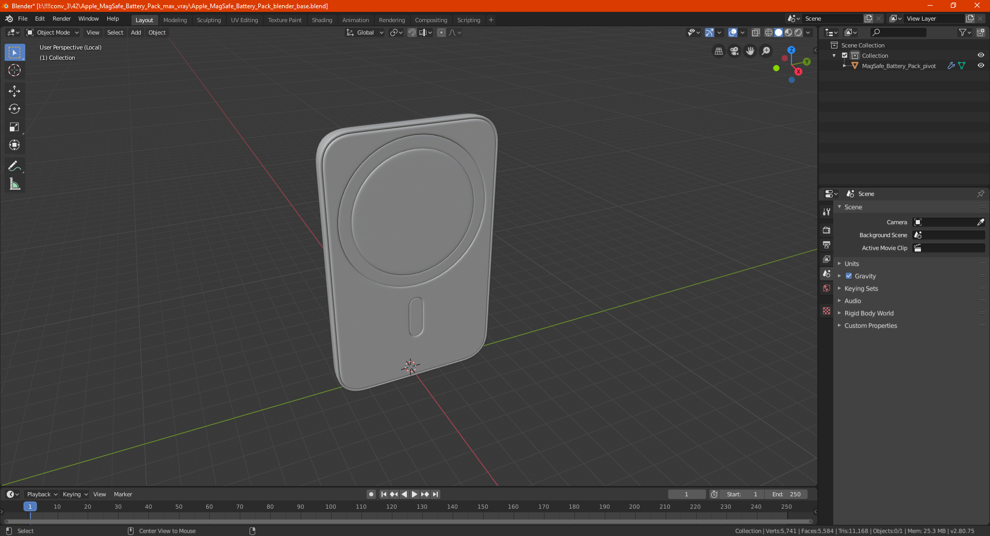Click the wrench modifier icon on MagSafe_Battery_Pack_pivot
The image size is (990, 536).
pos(951,66)
